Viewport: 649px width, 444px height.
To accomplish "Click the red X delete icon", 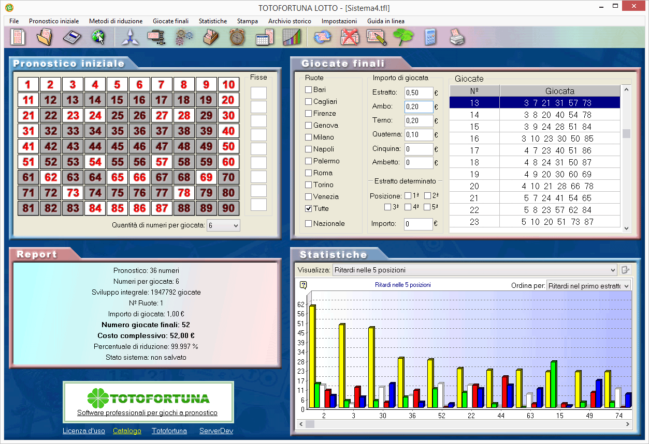I will 349,37.
